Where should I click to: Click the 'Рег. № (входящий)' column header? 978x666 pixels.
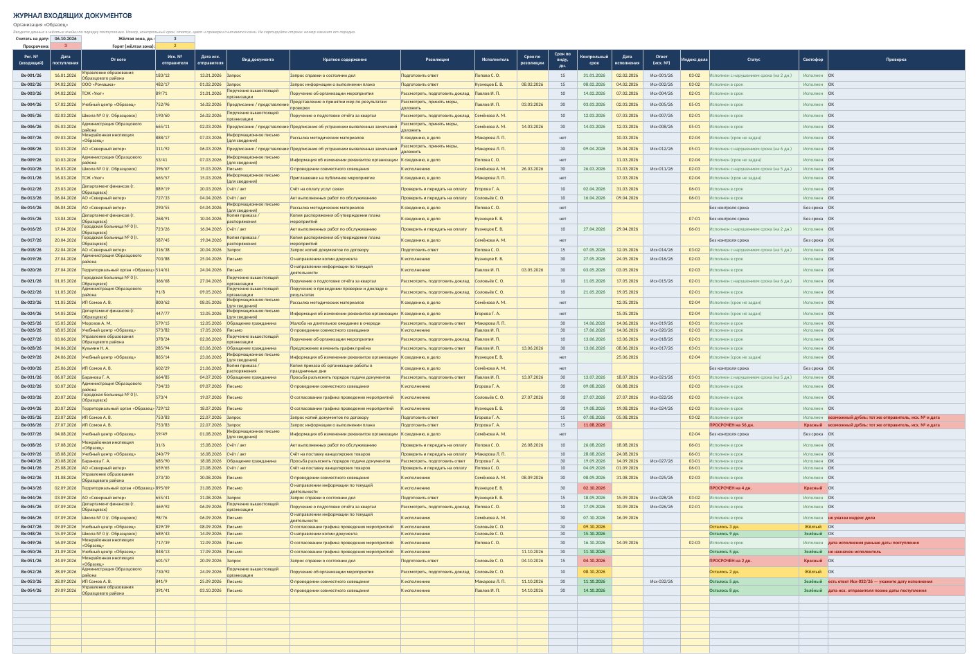click(31, 60)
